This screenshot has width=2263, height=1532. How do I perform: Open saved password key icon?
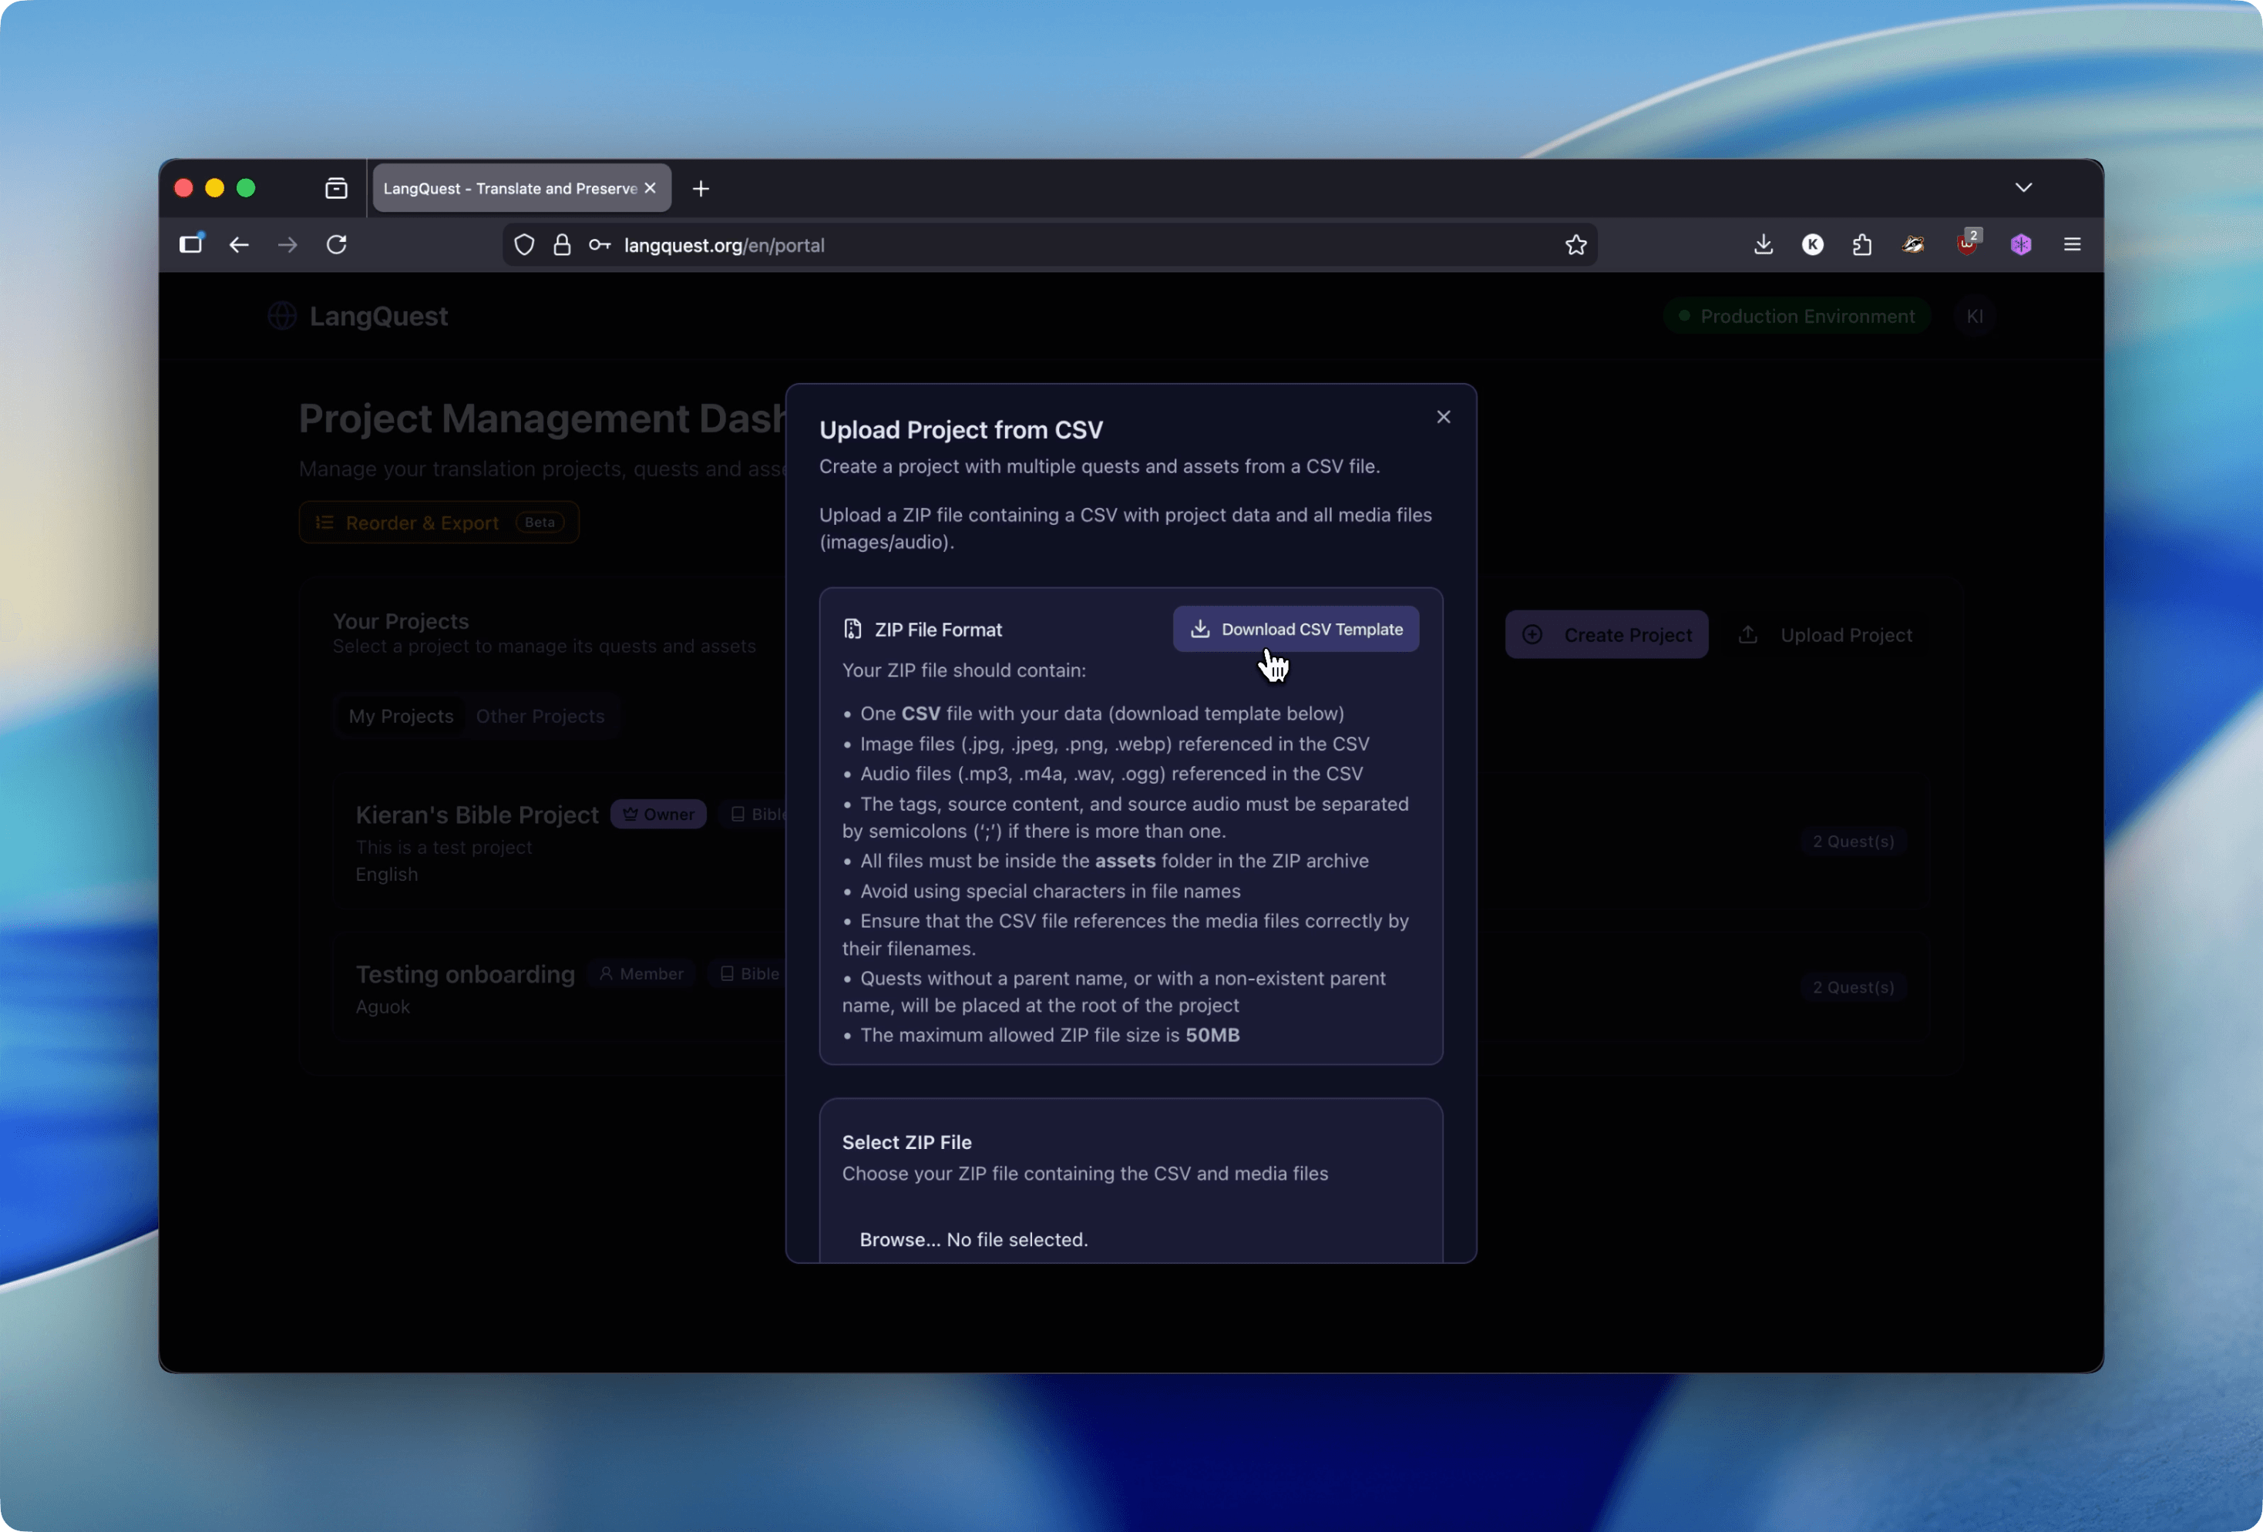point(600,245)
